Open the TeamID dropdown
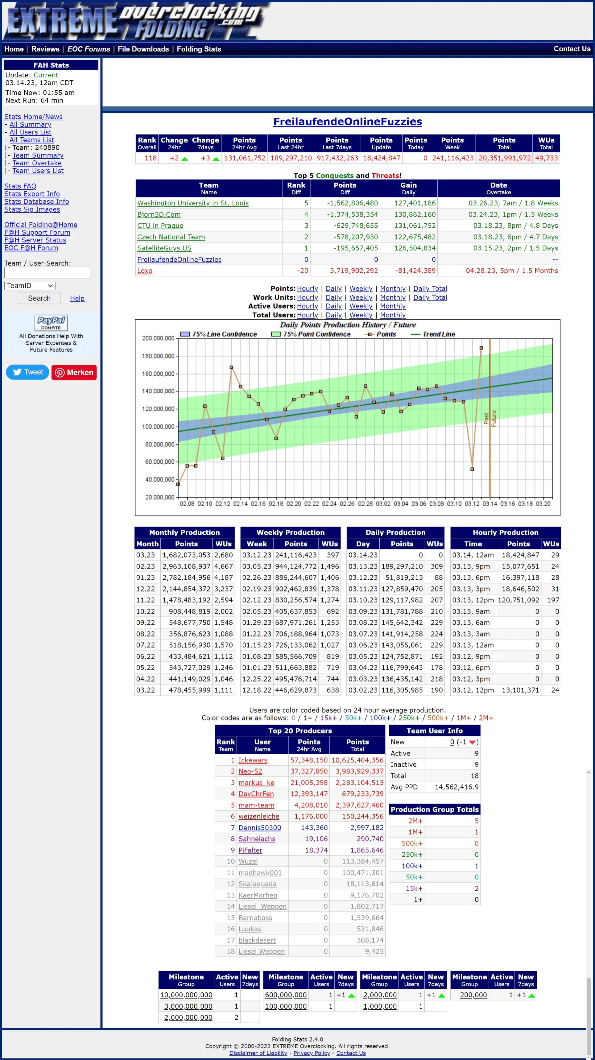This screenshot has width=595, height=1060. [30, 286]
